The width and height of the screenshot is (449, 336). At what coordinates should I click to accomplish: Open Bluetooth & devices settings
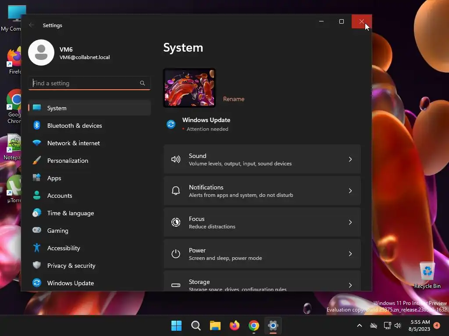pos(89,126)
